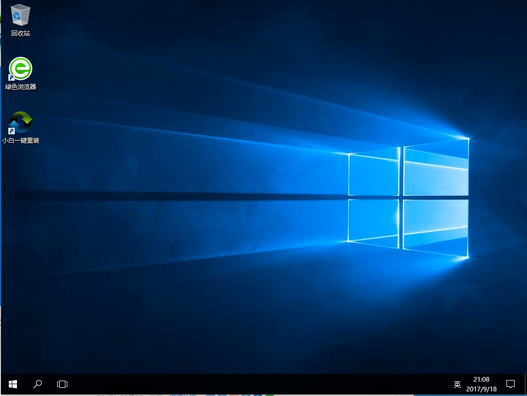This screenshot has height=396, width=527.
Task: Click the 绿色浏览器 text label
Action: coord(21,87)
